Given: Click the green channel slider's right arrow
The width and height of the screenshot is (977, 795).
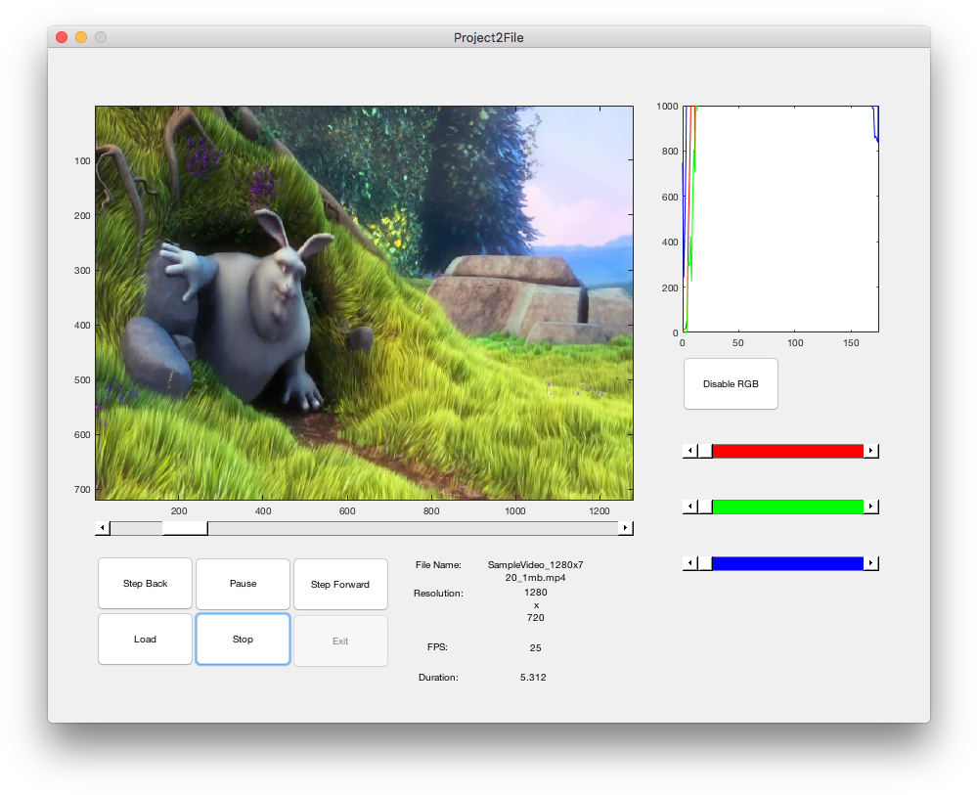Looking at the screenshot, I should (871, 507).
